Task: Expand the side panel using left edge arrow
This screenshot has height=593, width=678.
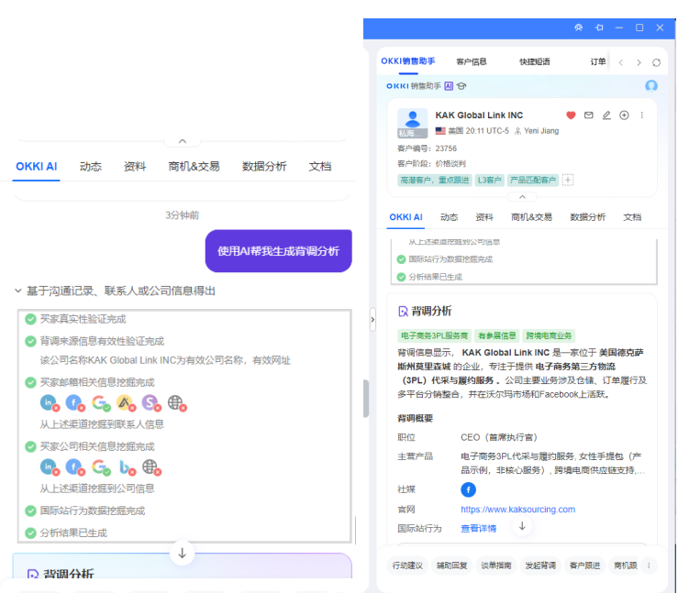Action: pyautogui.click(x=372, y=319)
